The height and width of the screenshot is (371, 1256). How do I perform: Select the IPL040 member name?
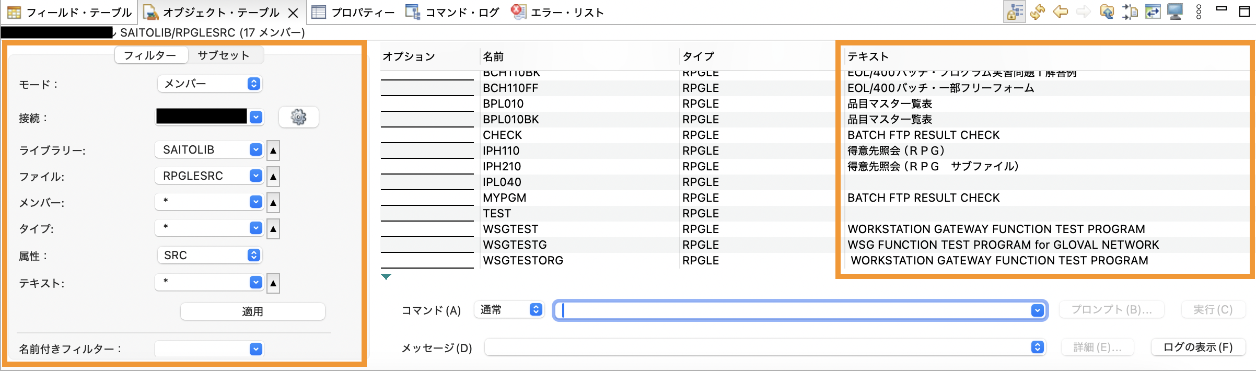502,182
